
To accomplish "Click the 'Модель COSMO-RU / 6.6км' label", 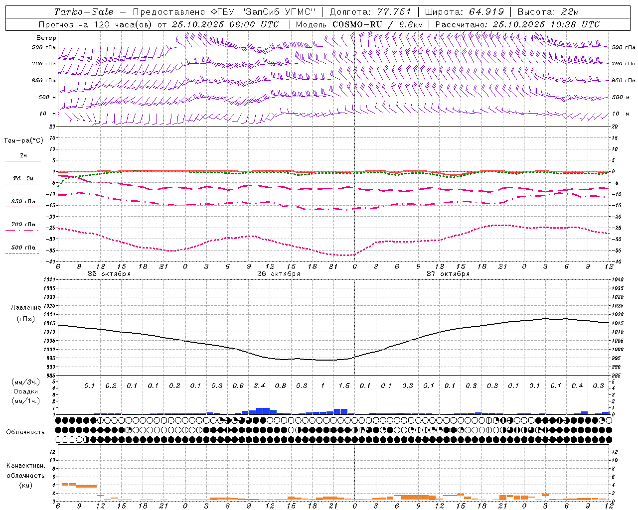I will 359,24.
